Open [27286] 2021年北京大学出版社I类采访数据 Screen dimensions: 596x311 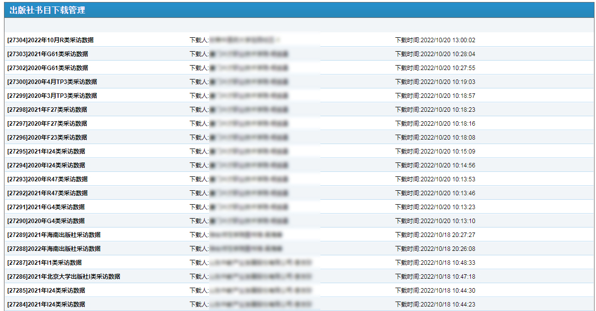pyautogui.click(x=64, y=277)
